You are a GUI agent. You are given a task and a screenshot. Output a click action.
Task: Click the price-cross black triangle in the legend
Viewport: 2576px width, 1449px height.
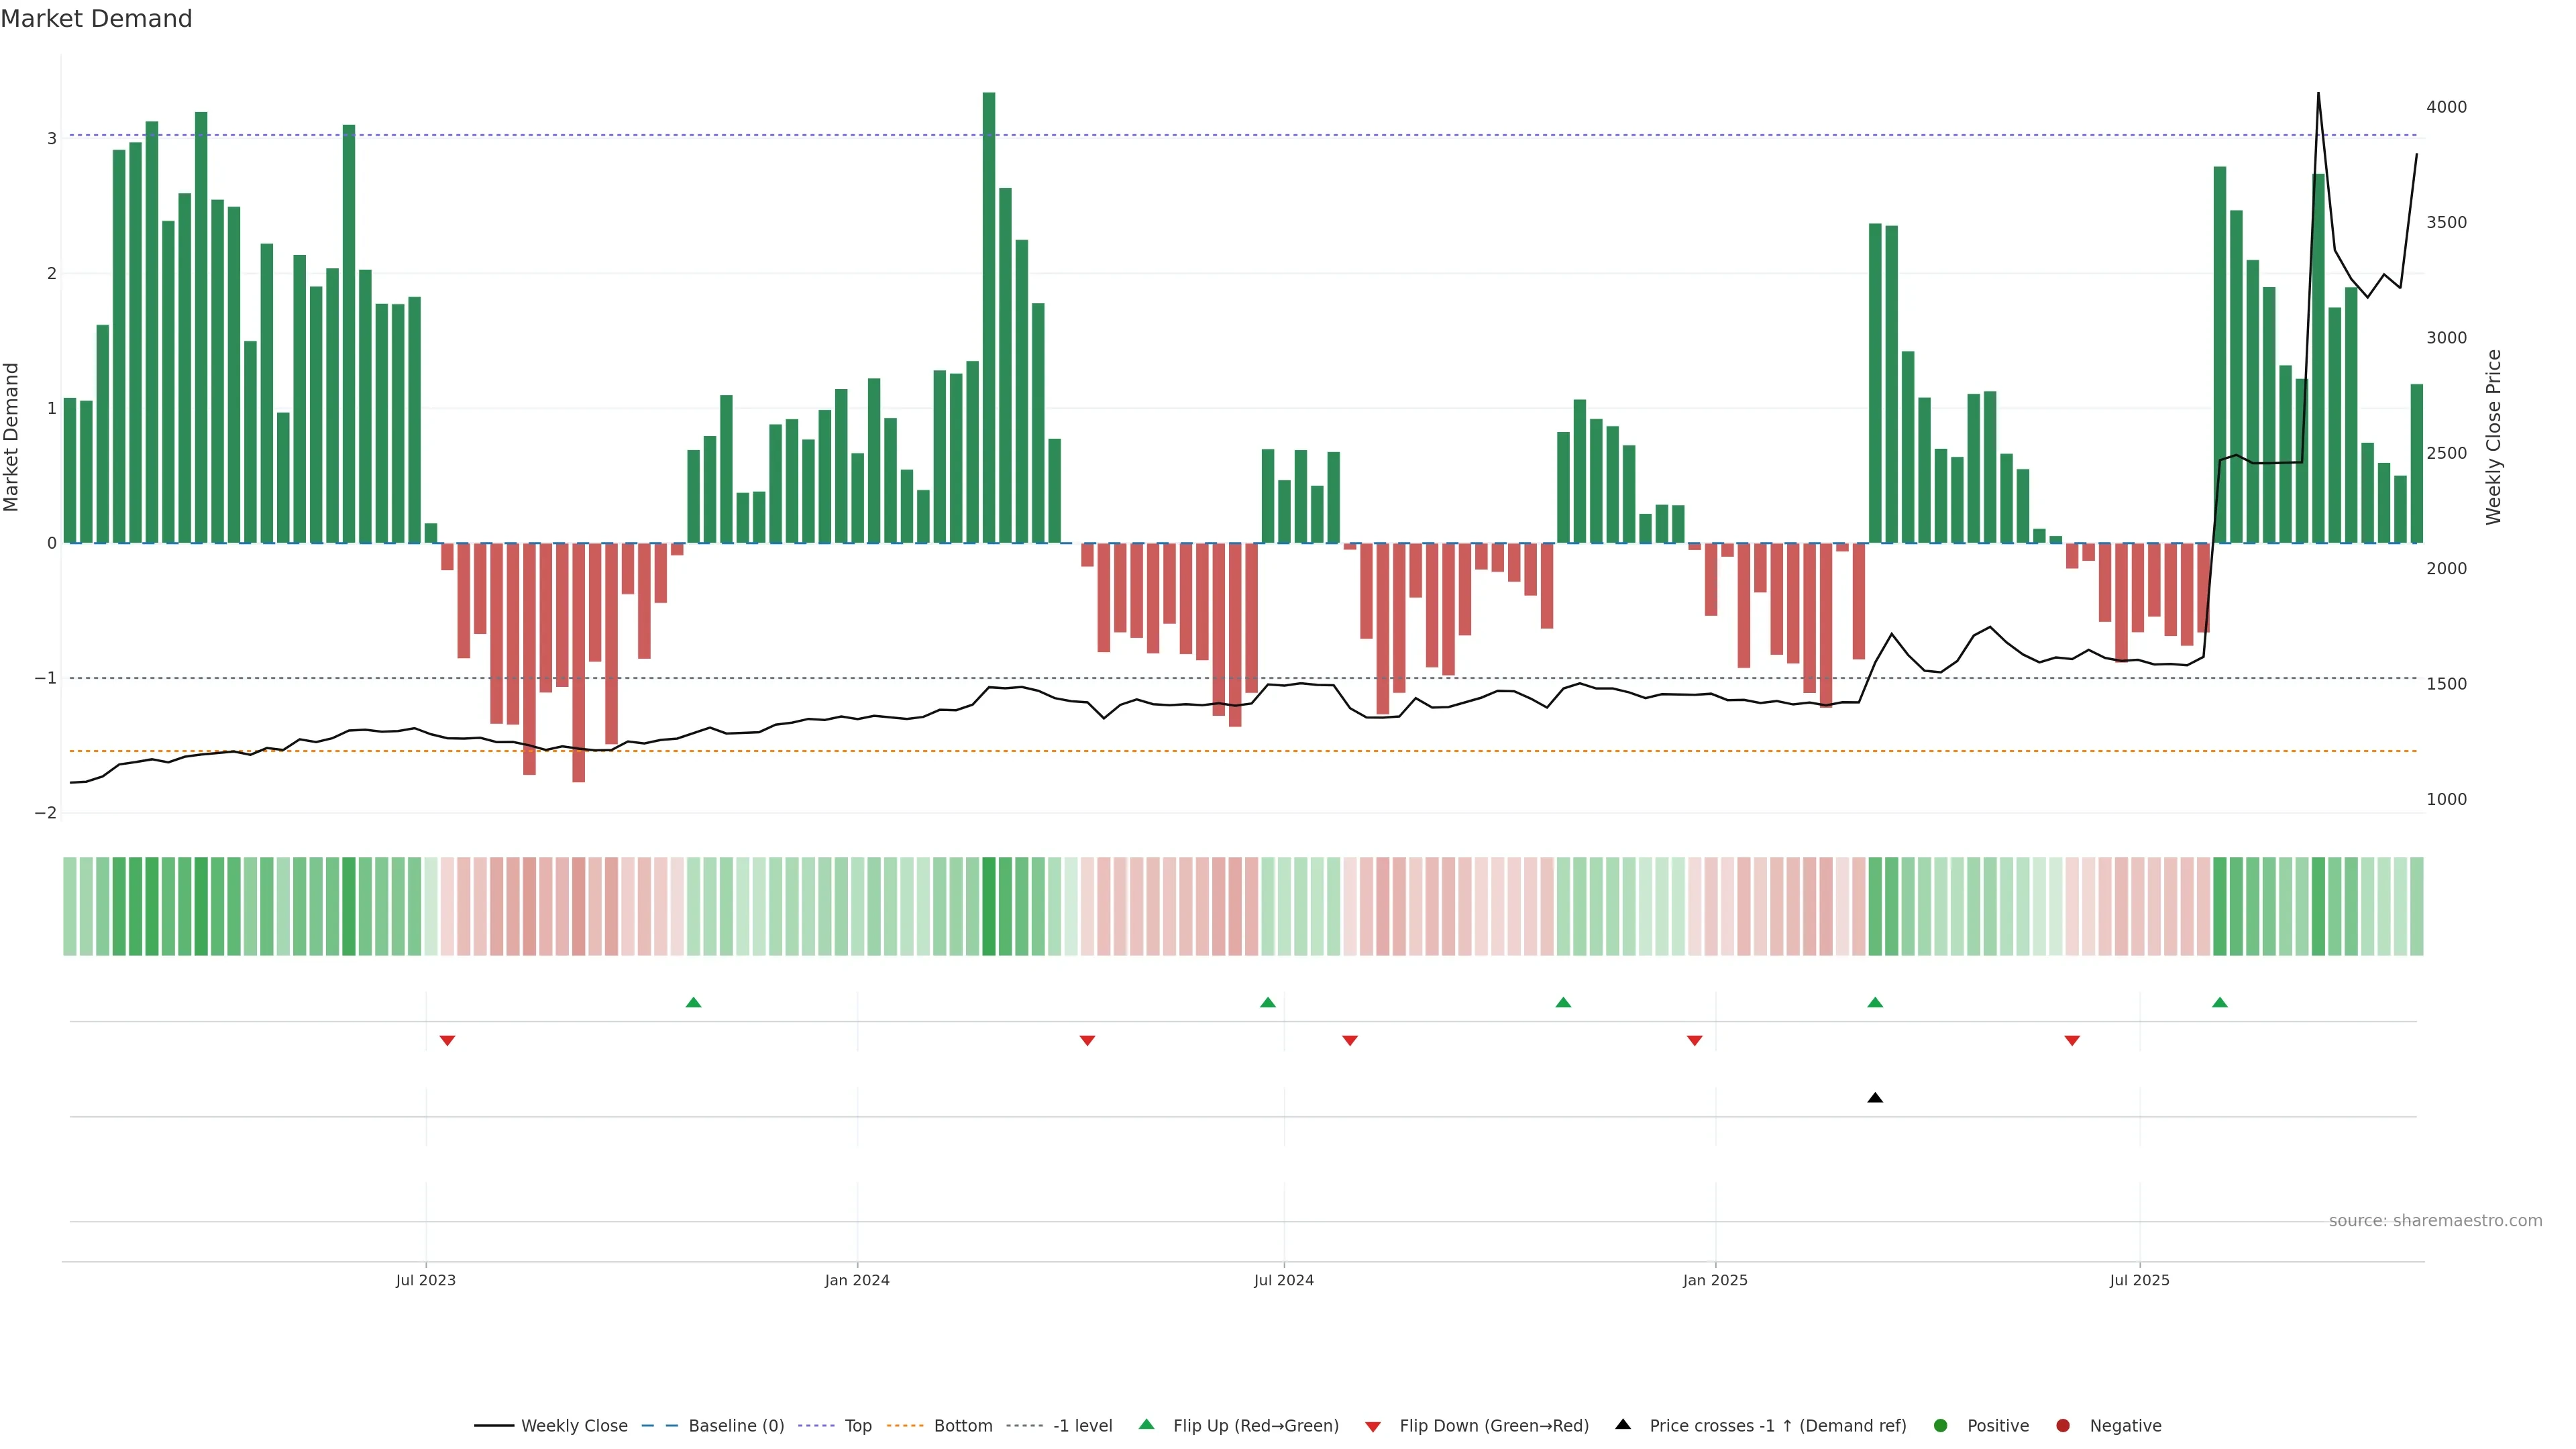click(x=1623, y=1424)
